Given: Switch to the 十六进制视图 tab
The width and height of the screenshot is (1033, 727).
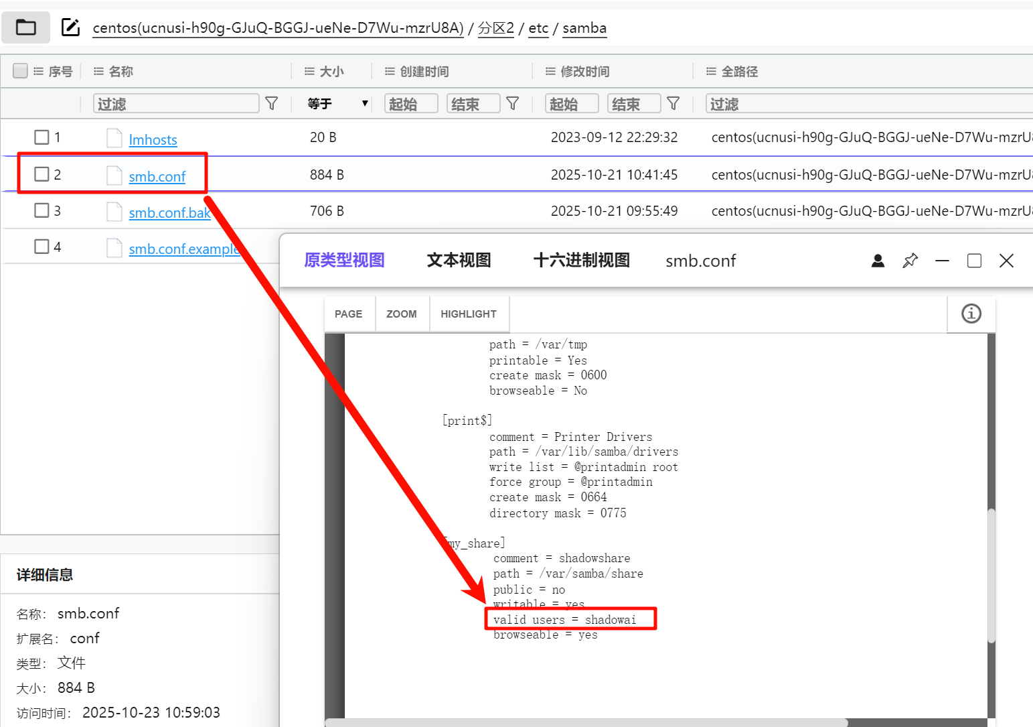Looking at the screenshot, I should 581,260.
